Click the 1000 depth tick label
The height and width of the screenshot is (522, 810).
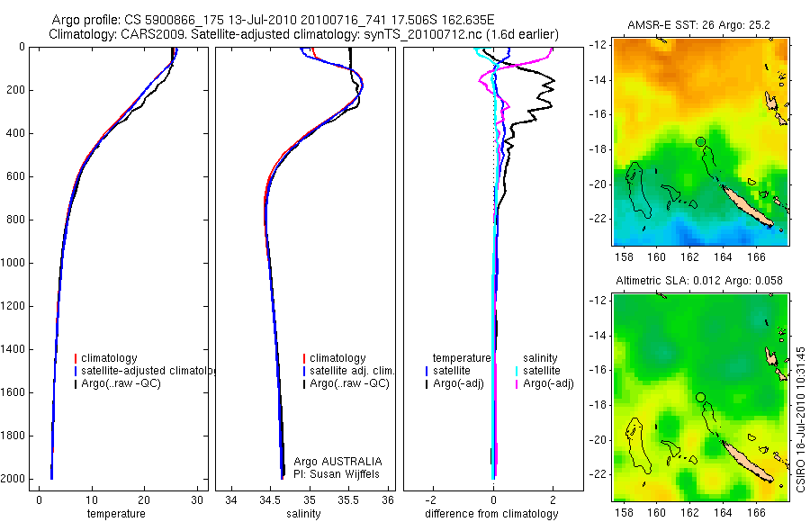tap(13, 263)
